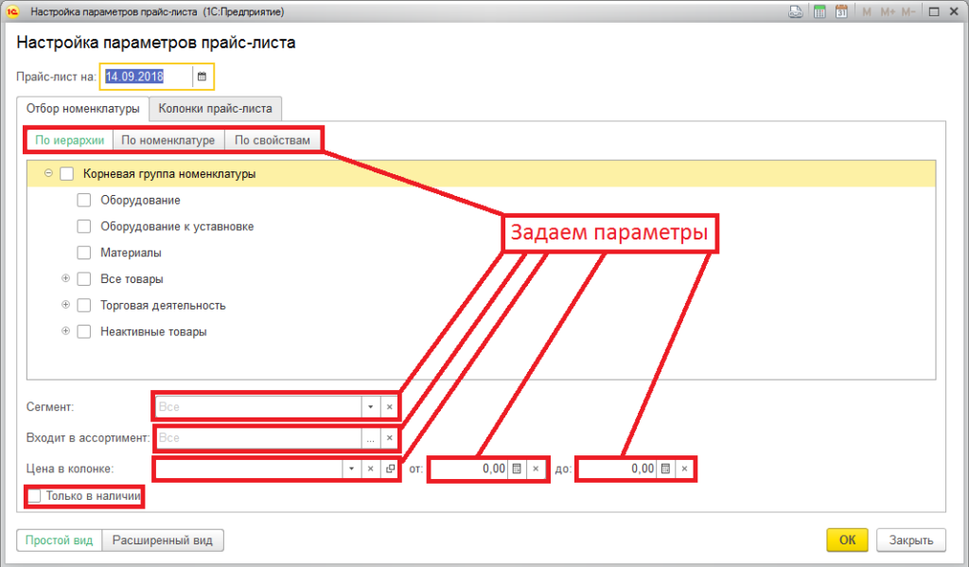Click the open icon in Цена в колонке
The image size is (969, 567).
click(x=389, y=469)
